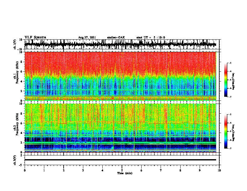This screenshot has height=191, width=247.
Task: Click the "-7" label on ch.1 color bar
Action: pos(230,97)
